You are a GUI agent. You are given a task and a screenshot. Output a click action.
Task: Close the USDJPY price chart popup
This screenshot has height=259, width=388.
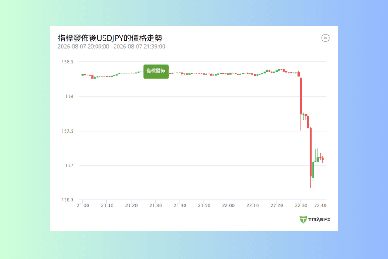325,38
